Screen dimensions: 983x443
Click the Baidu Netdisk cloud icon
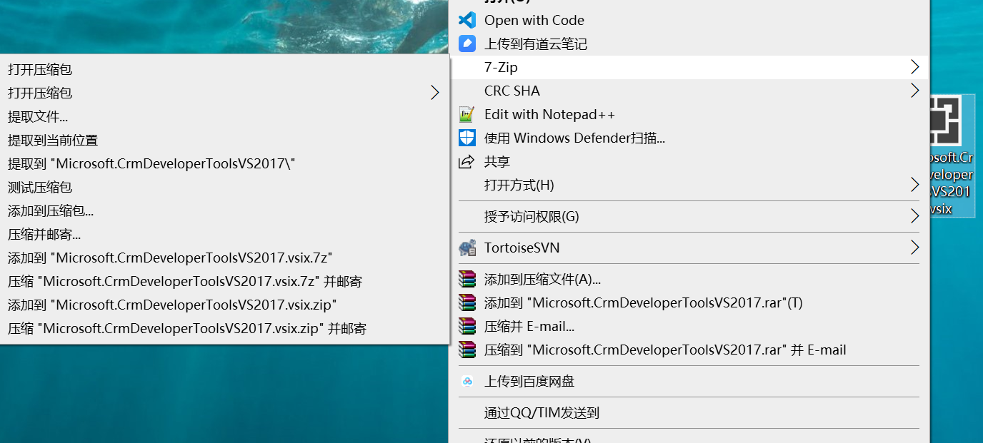coord(467,381)
